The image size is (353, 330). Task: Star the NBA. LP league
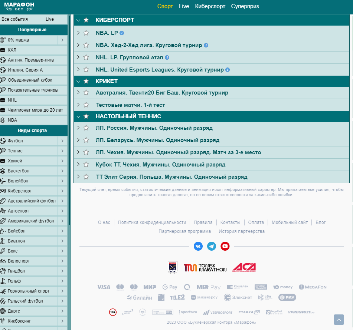tap(86, 33)
